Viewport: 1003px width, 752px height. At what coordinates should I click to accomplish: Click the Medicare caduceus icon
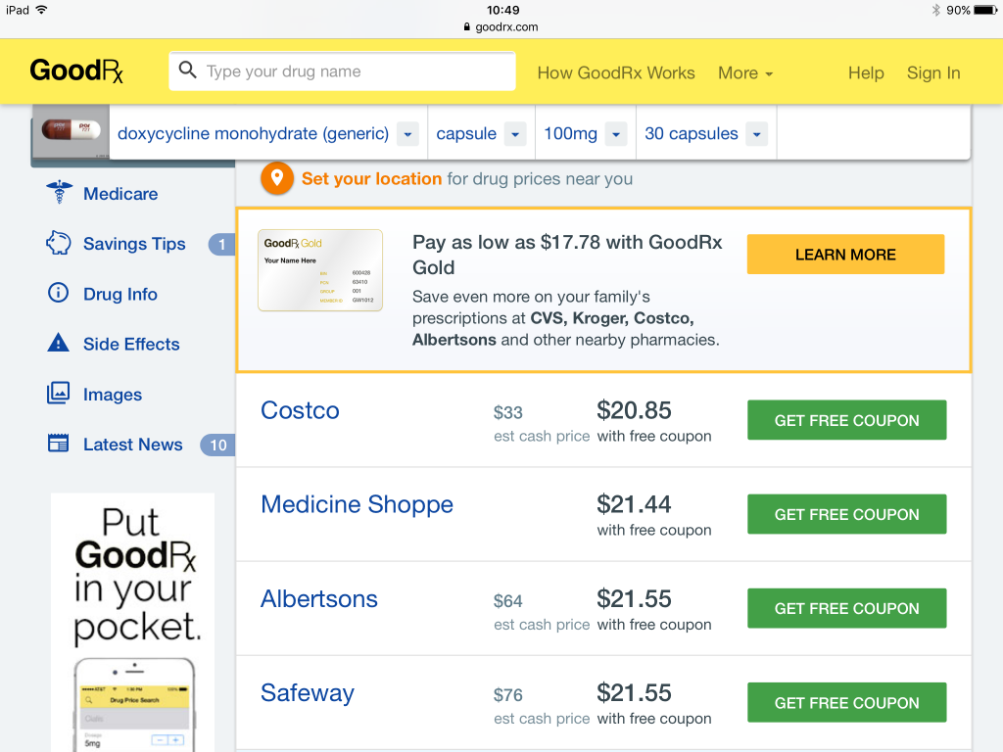59,193
